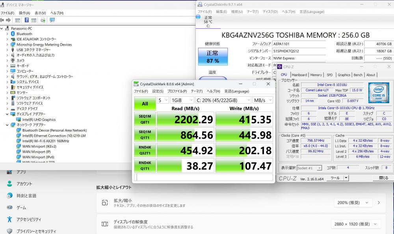Open CrystalDiskInfo 機能(U) menu
The image size is (394, 234).
[x=237, y=12]
